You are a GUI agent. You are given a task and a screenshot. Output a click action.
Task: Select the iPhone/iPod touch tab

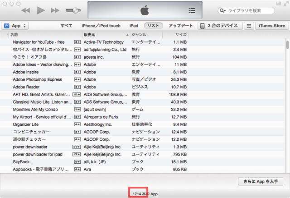(x=101, y=26)
